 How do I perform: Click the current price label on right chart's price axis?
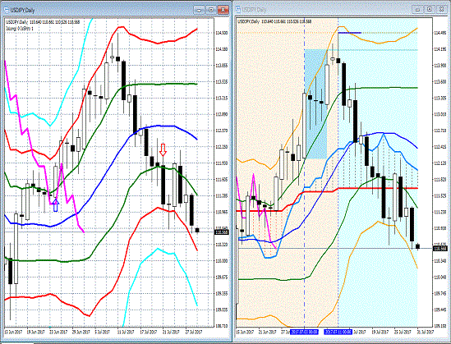coord(440,248)
